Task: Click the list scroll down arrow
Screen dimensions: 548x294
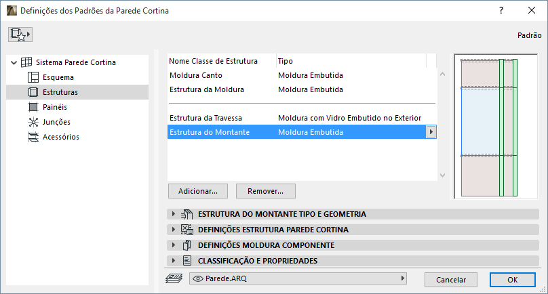Action: tap(442, 175)
